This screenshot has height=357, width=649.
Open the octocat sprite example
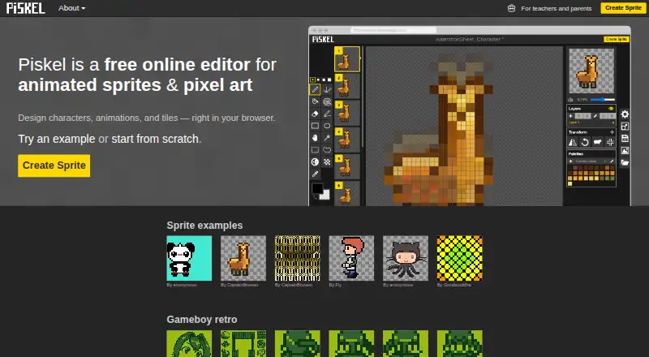406,258
